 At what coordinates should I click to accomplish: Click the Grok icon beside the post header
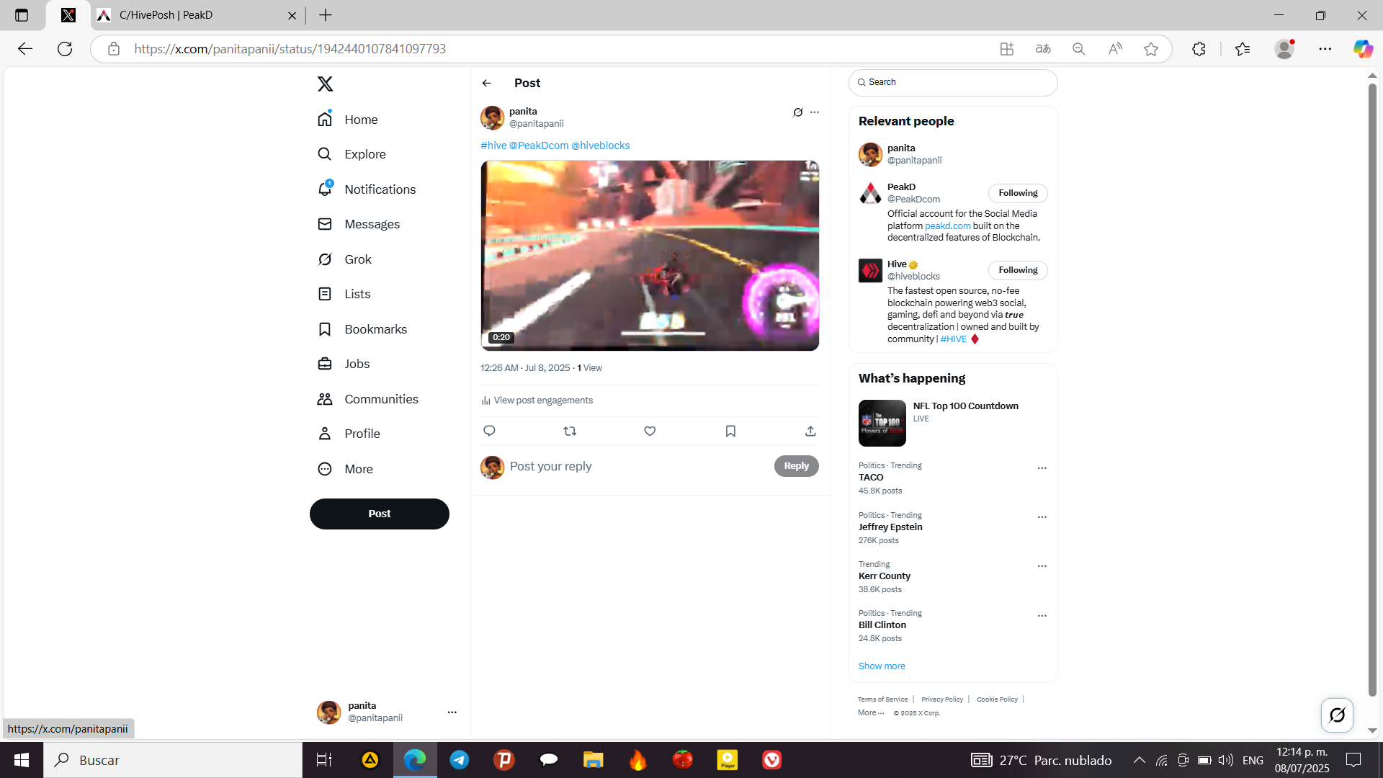(798, 112)
